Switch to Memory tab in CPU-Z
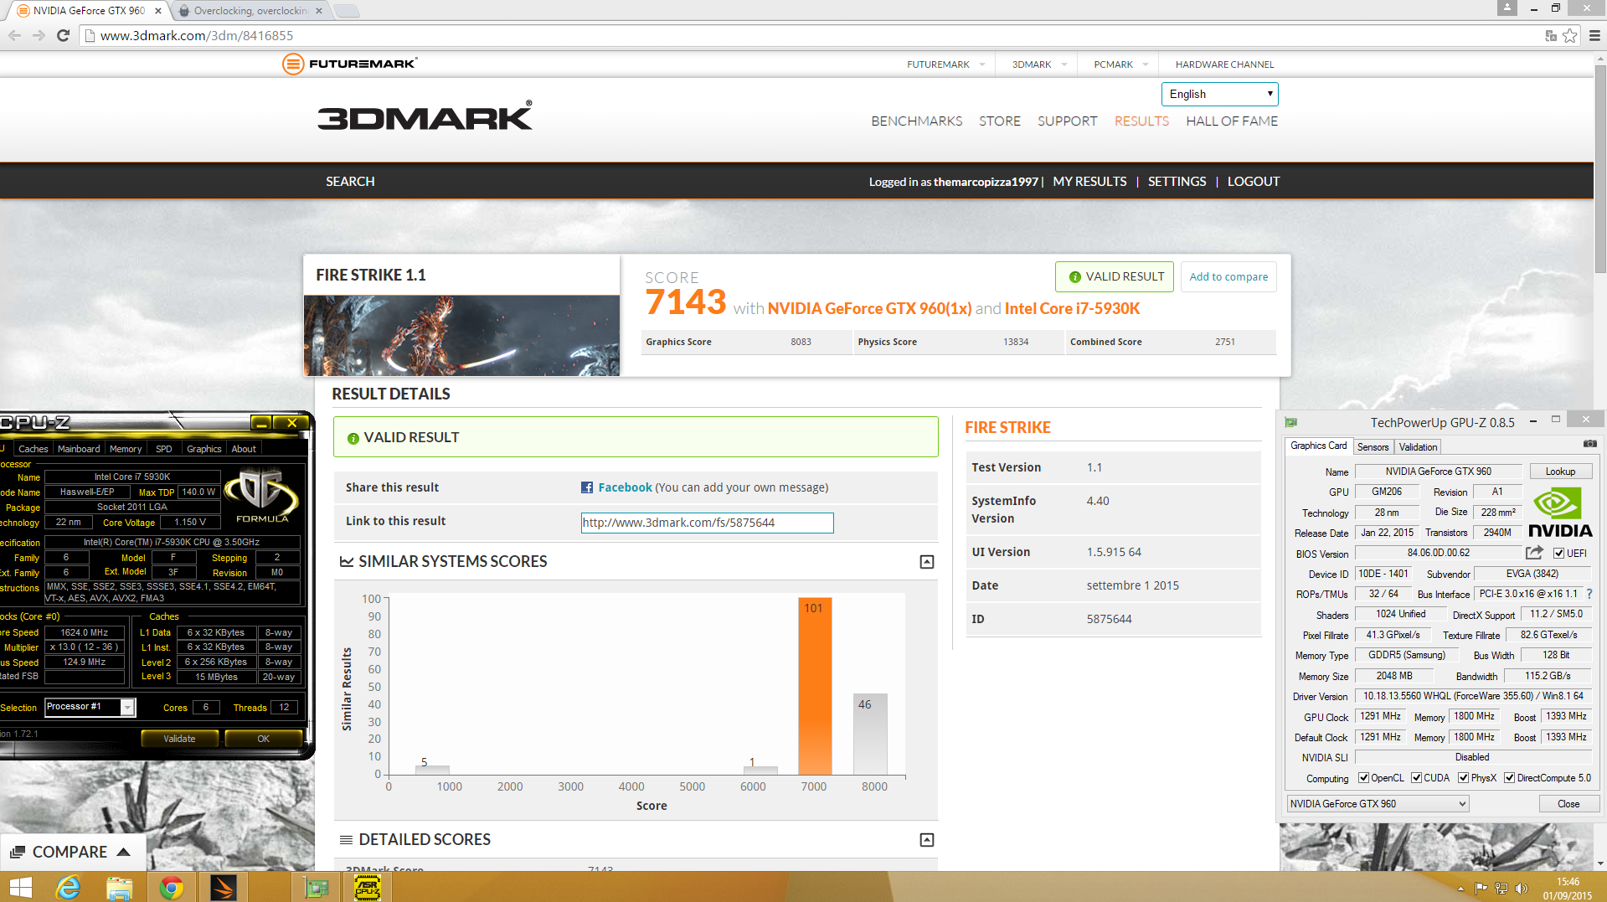Screen dimensions: 1607x902 click(x=126, y=449)
